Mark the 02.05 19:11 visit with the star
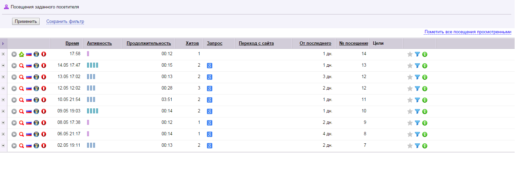The height and width of the screenshot is (176, 517). (x=410, y=146)
